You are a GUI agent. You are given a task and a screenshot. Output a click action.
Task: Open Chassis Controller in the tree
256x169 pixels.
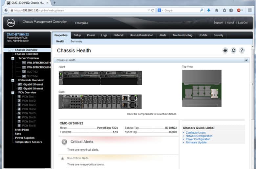click(x=27, y=54)
